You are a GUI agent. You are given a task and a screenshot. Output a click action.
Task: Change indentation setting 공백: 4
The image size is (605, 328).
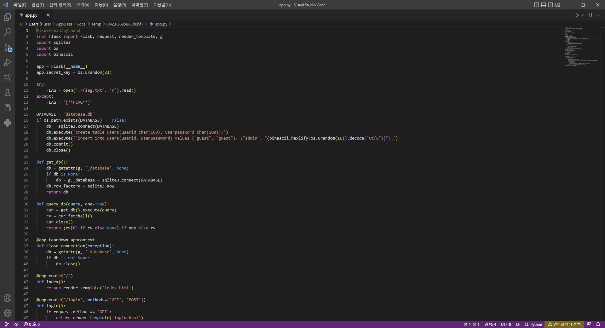click(490, 324)
